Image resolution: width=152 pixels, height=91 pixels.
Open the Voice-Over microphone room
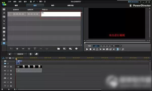4,36
